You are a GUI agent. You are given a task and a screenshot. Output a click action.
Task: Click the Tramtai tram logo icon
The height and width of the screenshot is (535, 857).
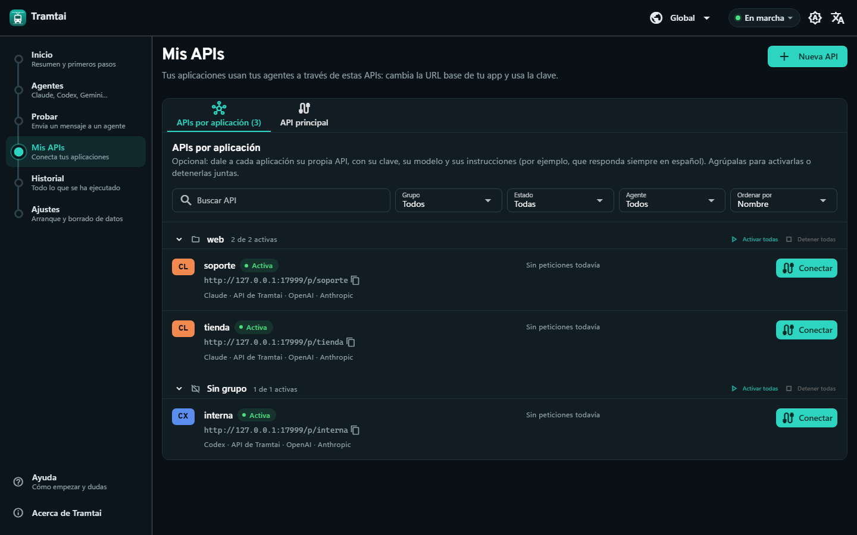pyautogui.click(x=18, y=18)
